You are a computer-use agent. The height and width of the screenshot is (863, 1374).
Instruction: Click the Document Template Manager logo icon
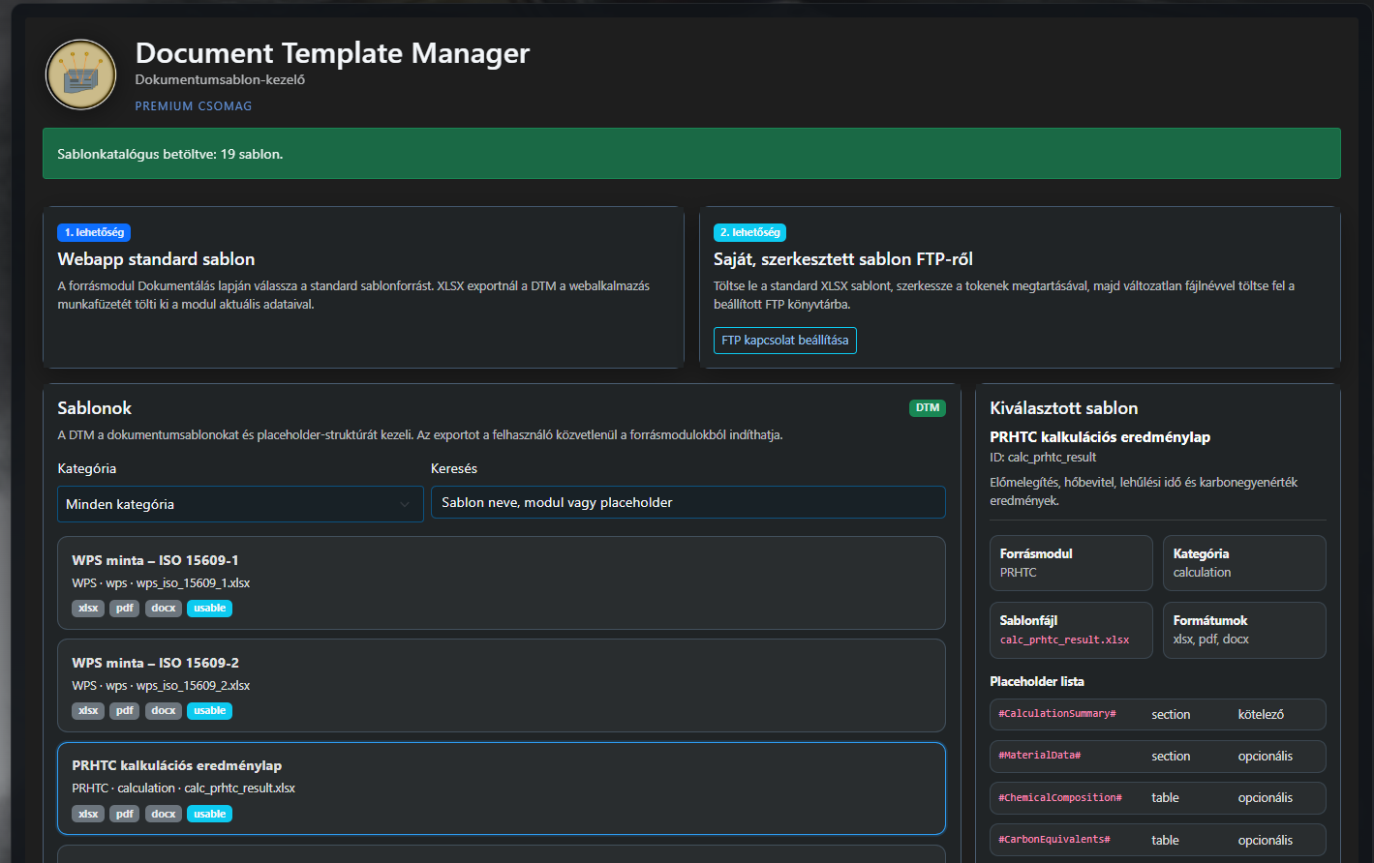tap(80, 74)
